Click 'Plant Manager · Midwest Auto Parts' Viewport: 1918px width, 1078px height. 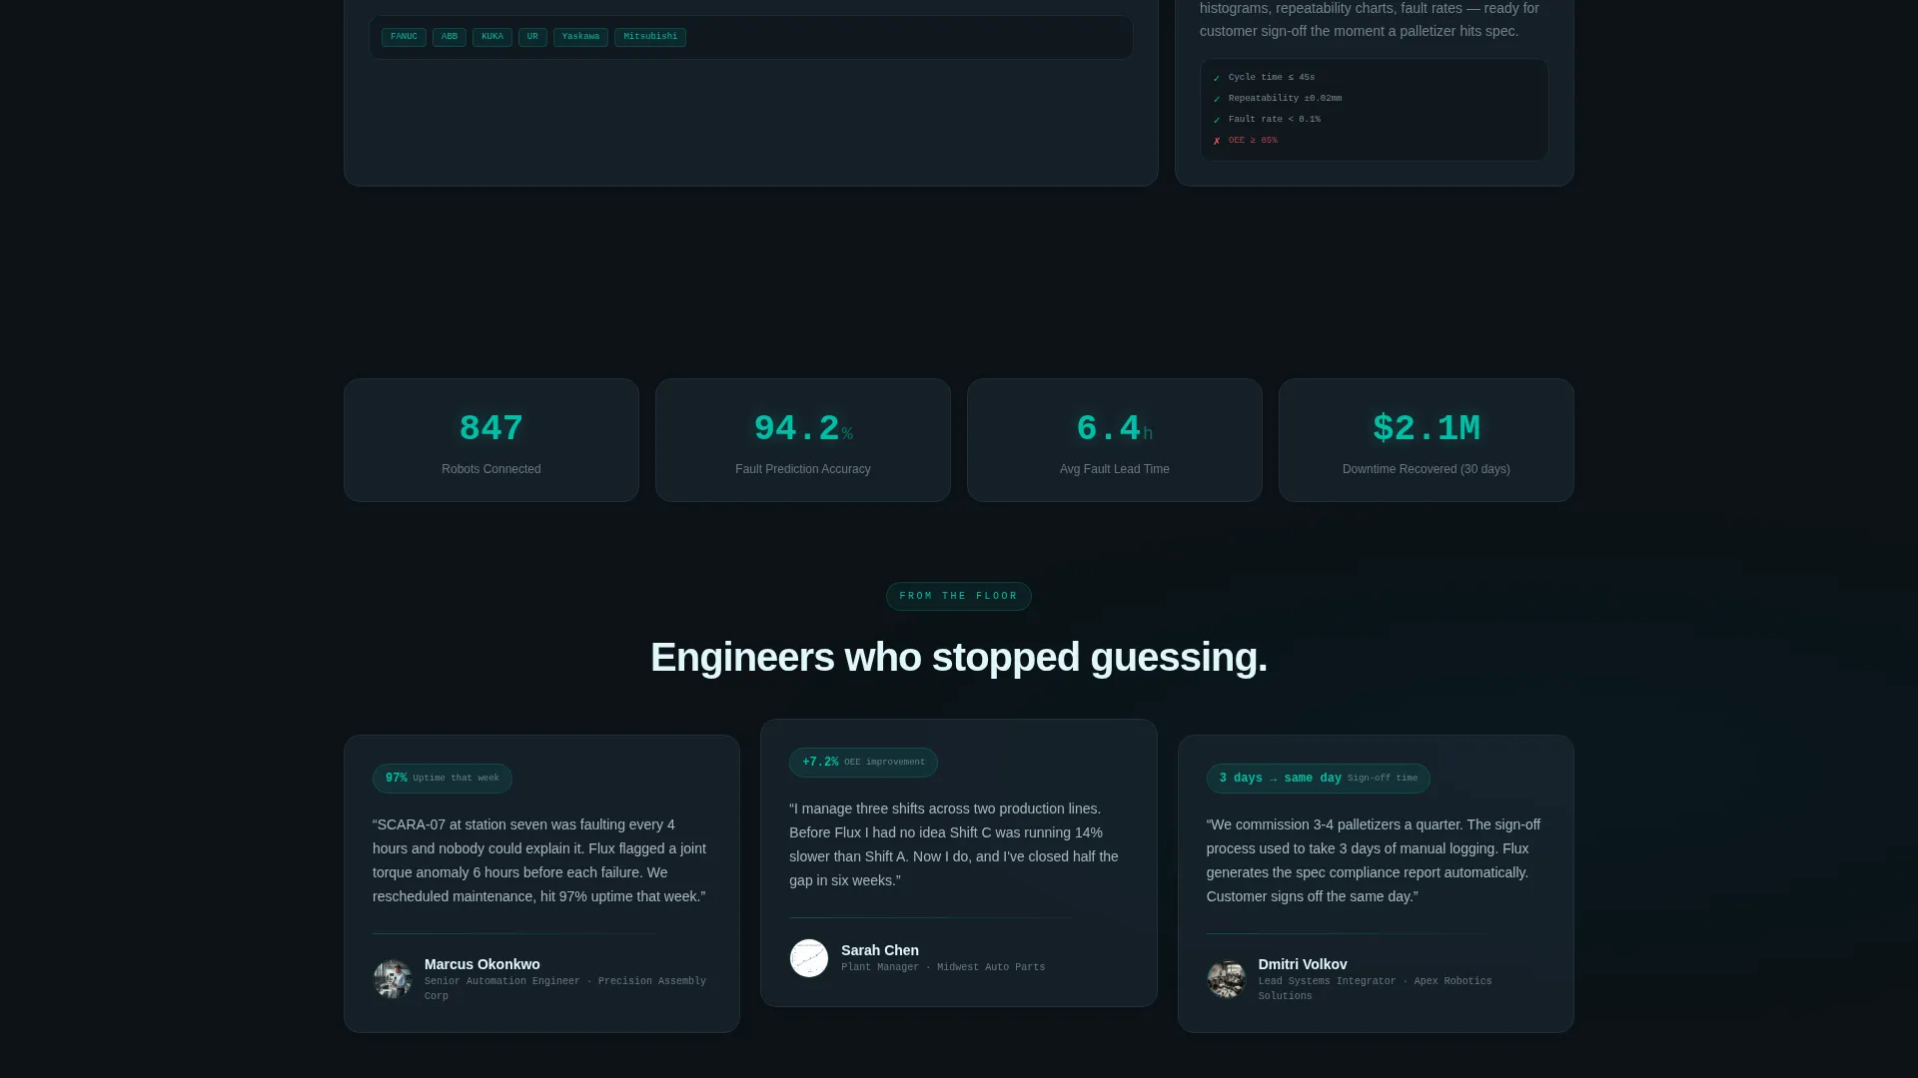click(x=943, y=967)
